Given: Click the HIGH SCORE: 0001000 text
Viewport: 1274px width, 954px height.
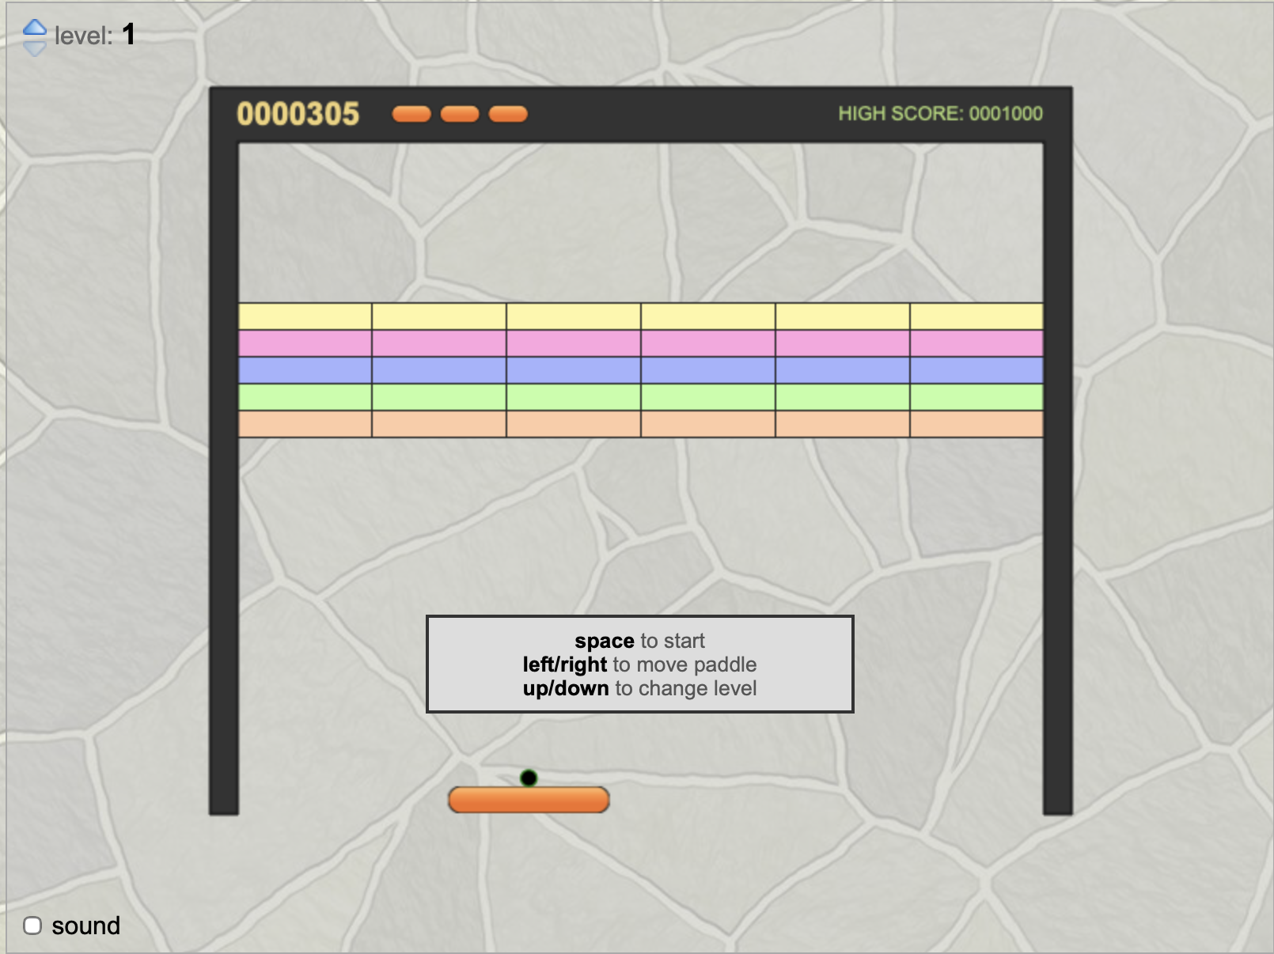Looking at the screenshot, I should tap(940, 114).
